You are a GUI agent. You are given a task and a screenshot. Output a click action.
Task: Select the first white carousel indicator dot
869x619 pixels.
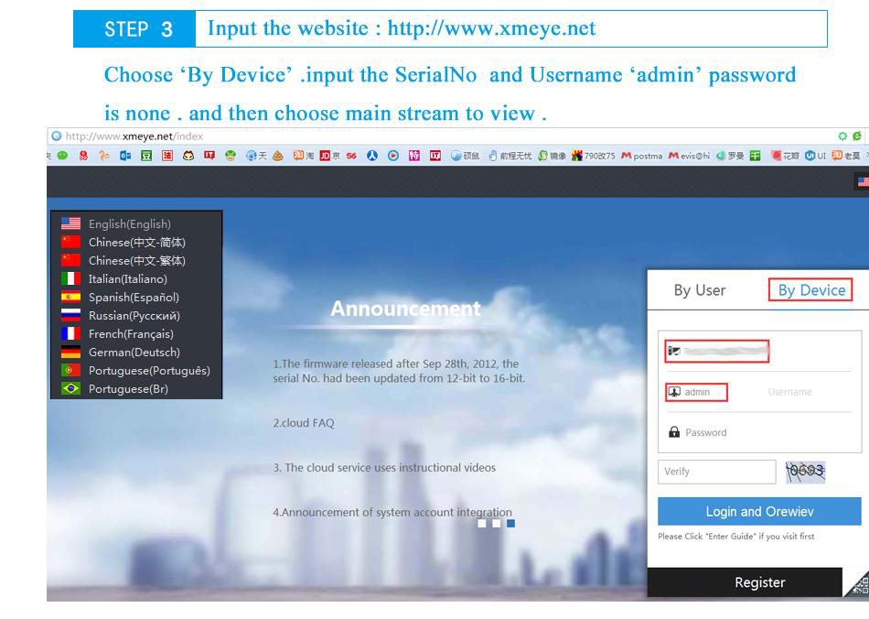(x=482, y=523)
